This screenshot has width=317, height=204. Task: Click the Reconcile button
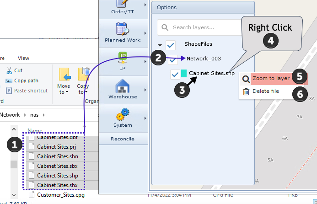123,139
